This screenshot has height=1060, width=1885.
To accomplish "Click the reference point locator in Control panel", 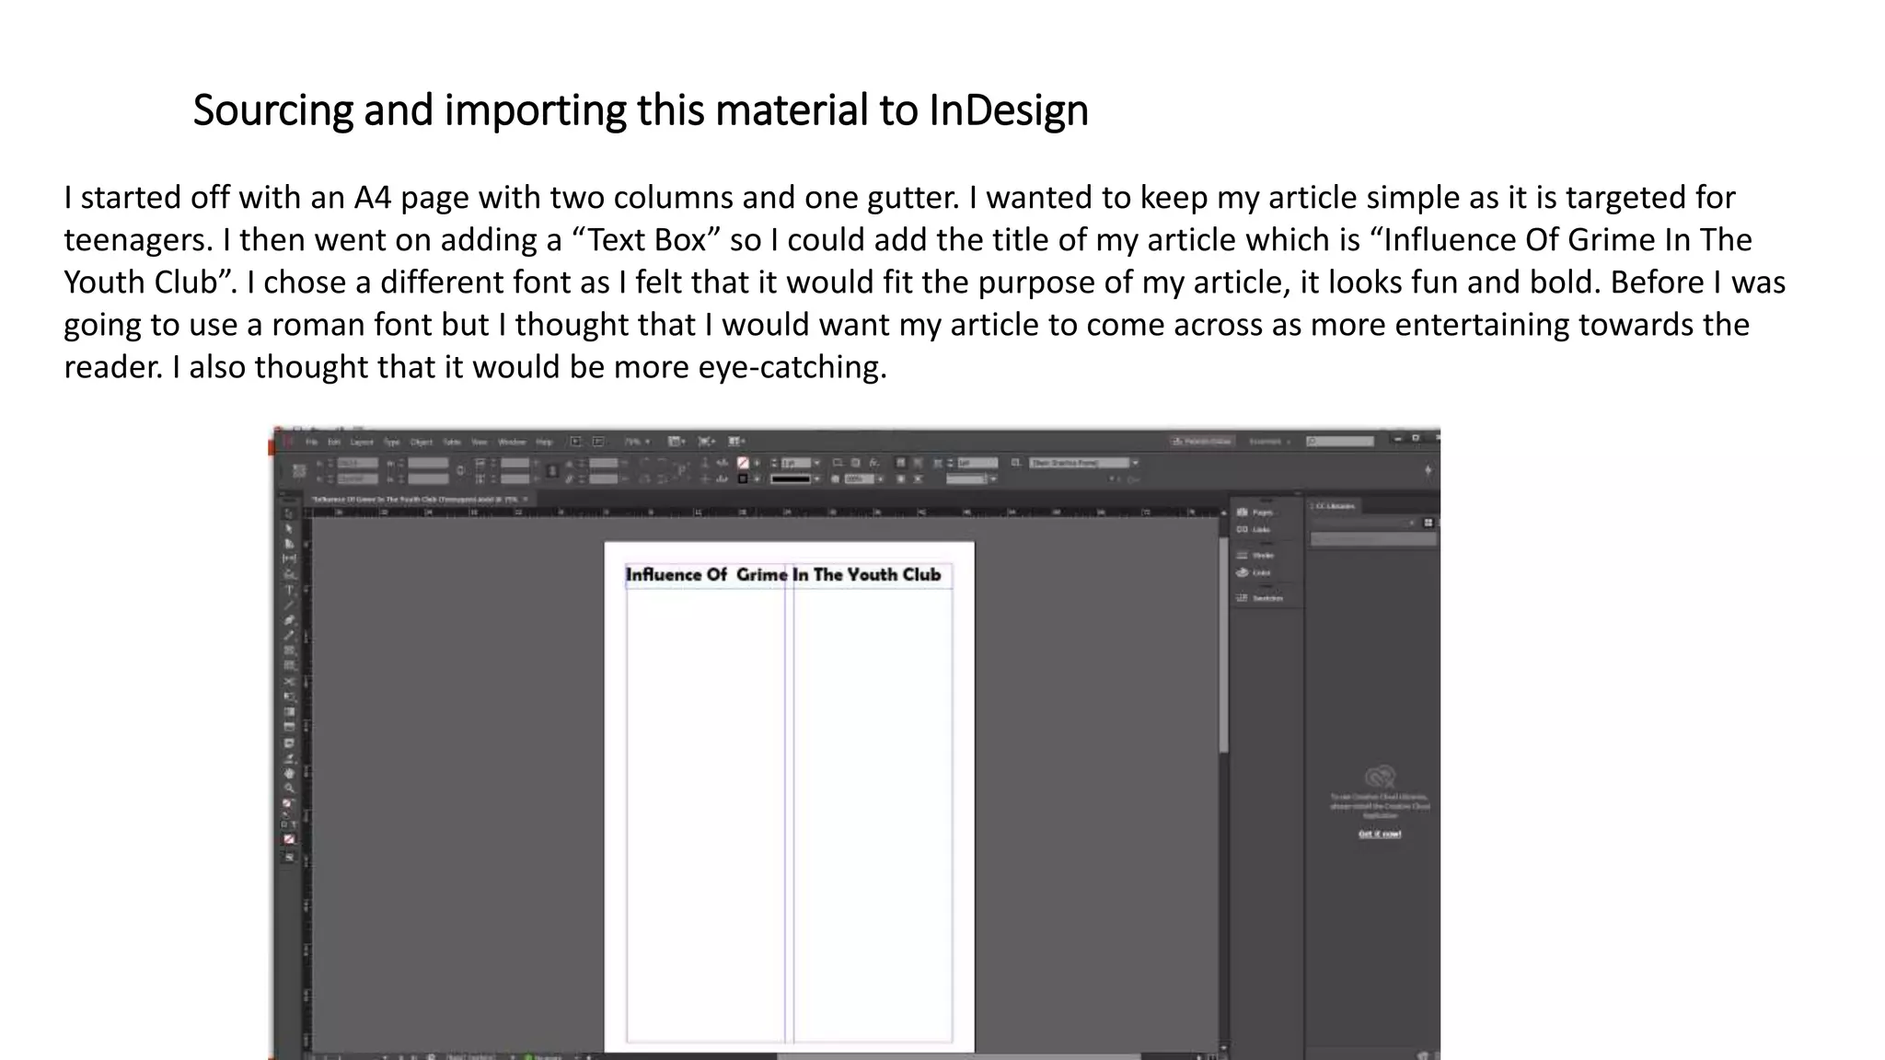I will coord(299,470).
